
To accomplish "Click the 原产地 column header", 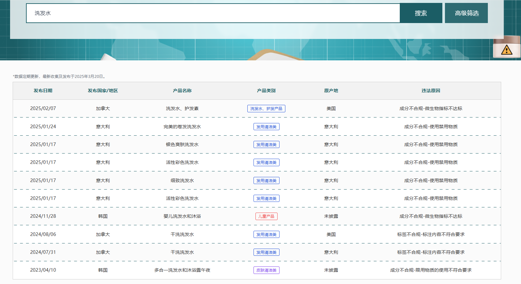I will point(331,91).
